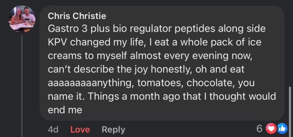Click the word KPV in the comment

point(57,43)
